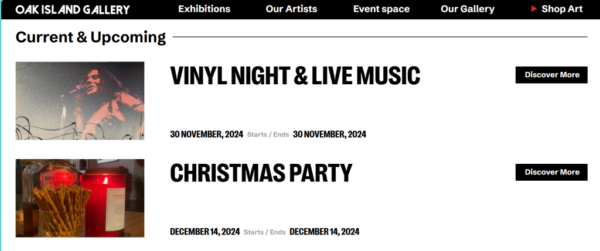Open the Christmas Party candle thumbnail
Screen dimensions: 600x251
click(80, 198)
